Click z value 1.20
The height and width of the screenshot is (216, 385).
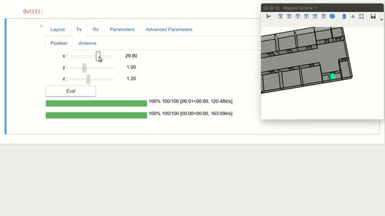(x=131, y=79)
